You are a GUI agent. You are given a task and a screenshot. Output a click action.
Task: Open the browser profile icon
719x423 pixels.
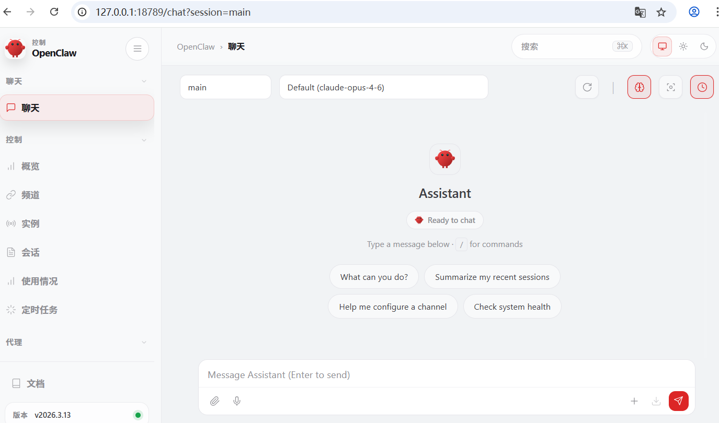click(x=694, y=11)
